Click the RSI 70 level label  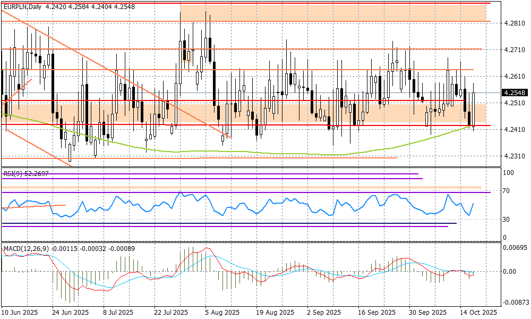click(x=507, y=191)
